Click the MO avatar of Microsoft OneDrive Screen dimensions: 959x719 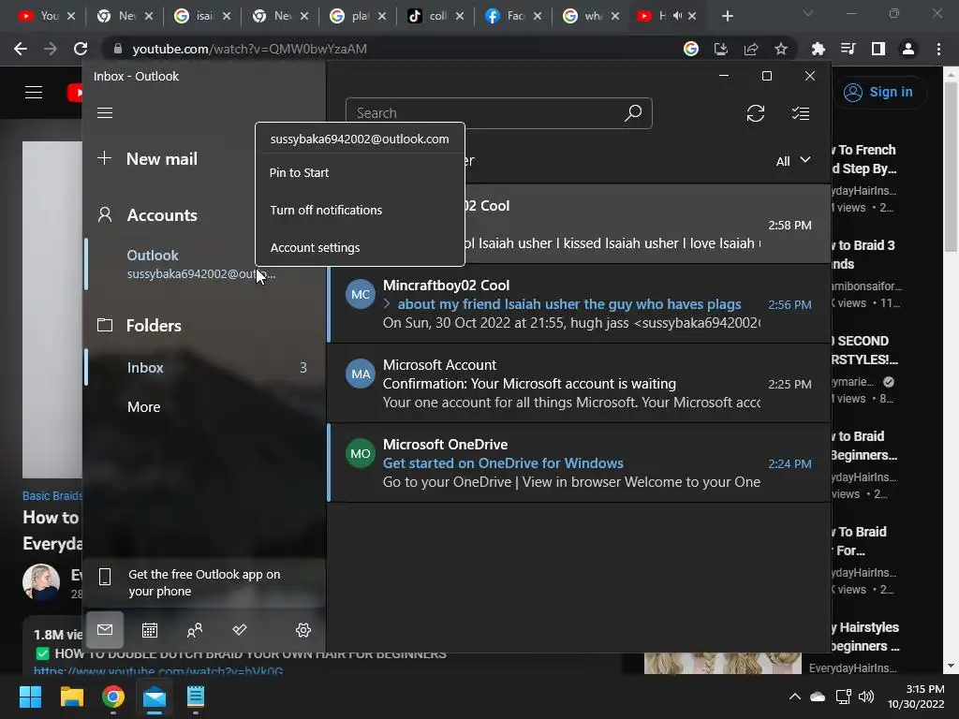(361, 453)
